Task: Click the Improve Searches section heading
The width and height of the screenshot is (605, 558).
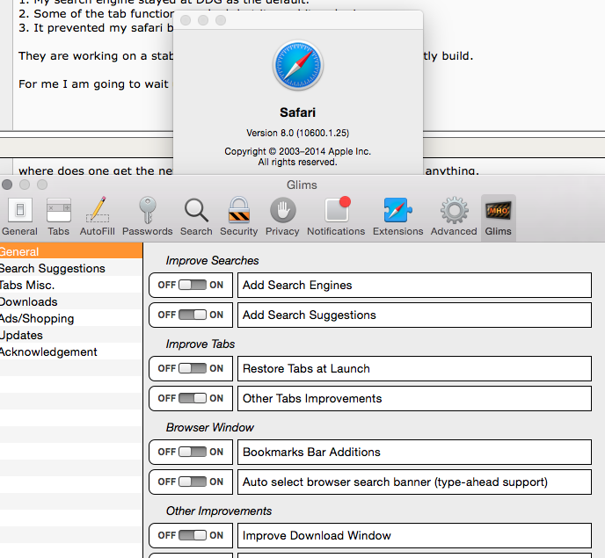Action: click(x=212, y=261)
